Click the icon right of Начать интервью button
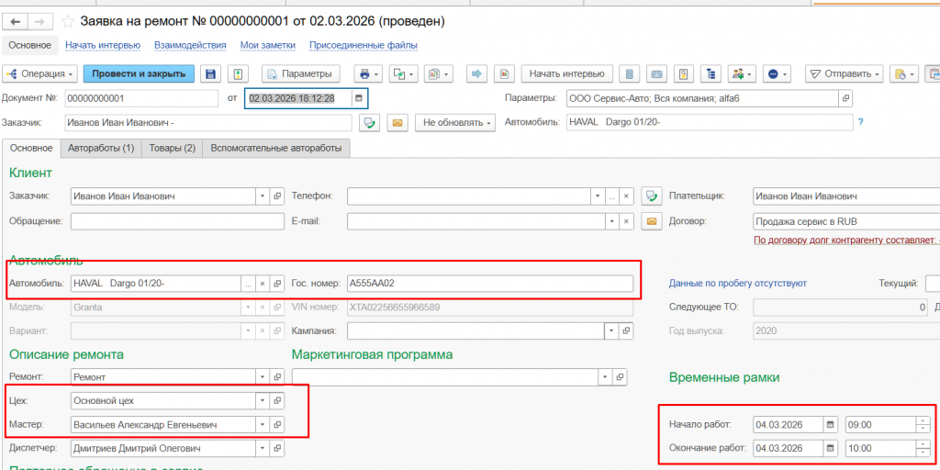940x470 pixels. coord(629,73)
